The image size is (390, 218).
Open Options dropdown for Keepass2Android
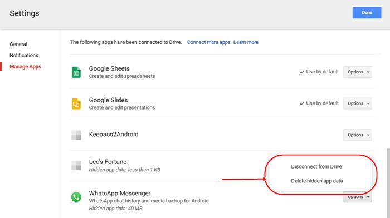coord(358,135)
